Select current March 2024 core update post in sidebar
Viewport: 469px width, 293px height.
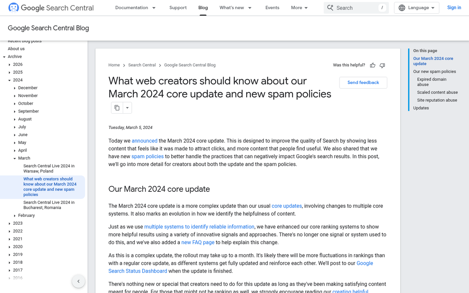tap(50, 187)
